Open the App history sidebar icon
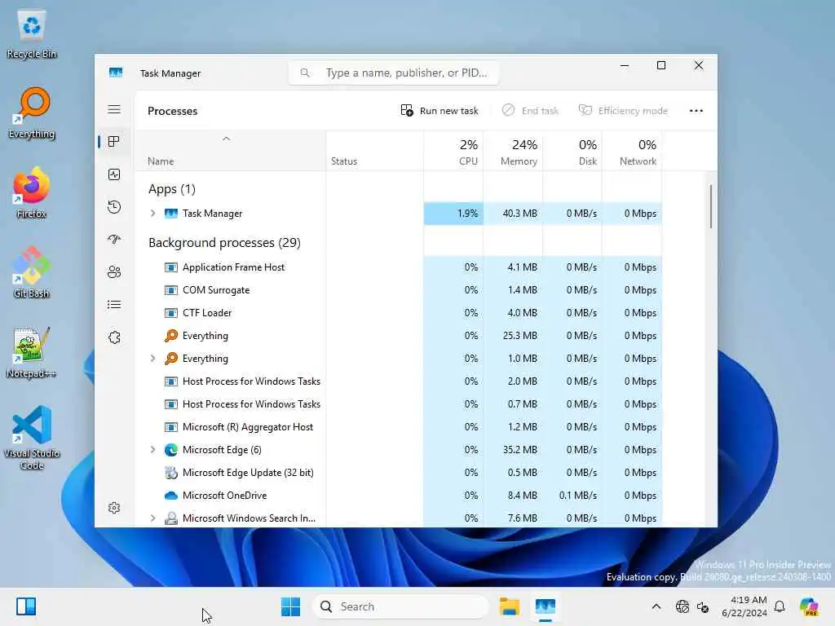This screenshot has height=626, width=835. pyautogui.click(x=114, y=207)
